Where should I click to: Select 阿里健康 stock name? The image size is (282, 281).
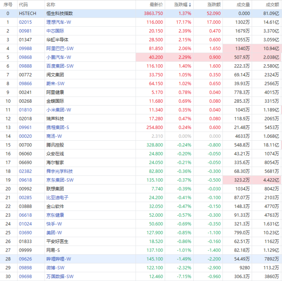(55, 92)
